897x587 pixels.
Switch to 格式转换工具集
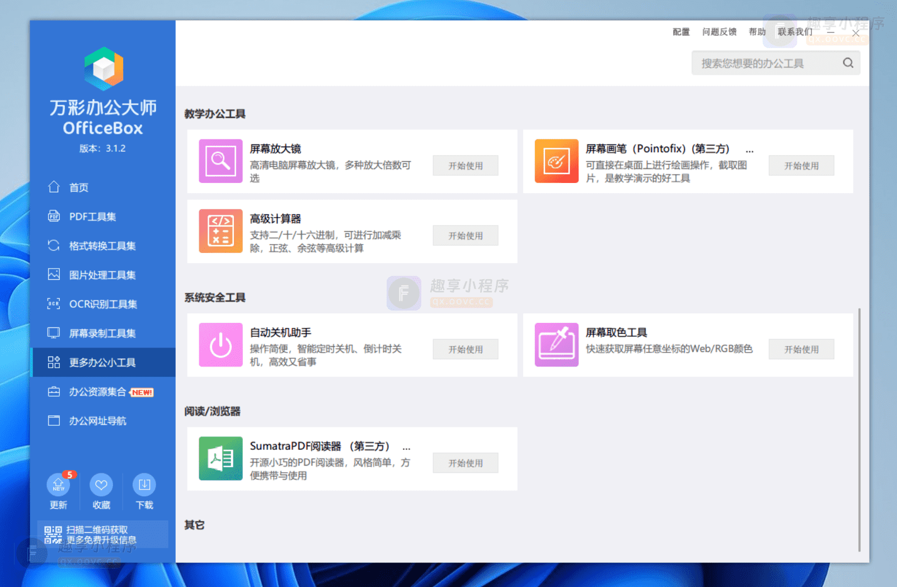point(103,245)
